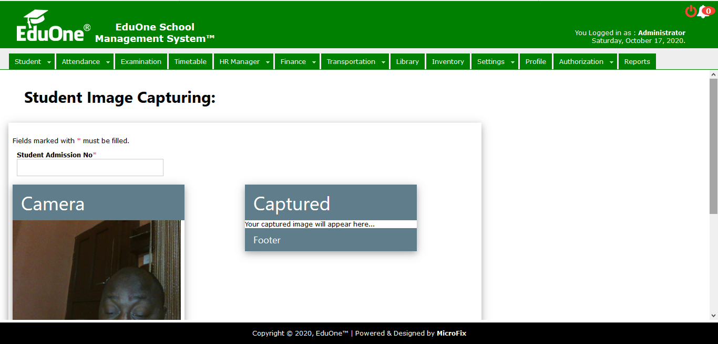Expand the Attendance menu dropdown
This screenshot has width=718, height=344.
coord(108,62)
